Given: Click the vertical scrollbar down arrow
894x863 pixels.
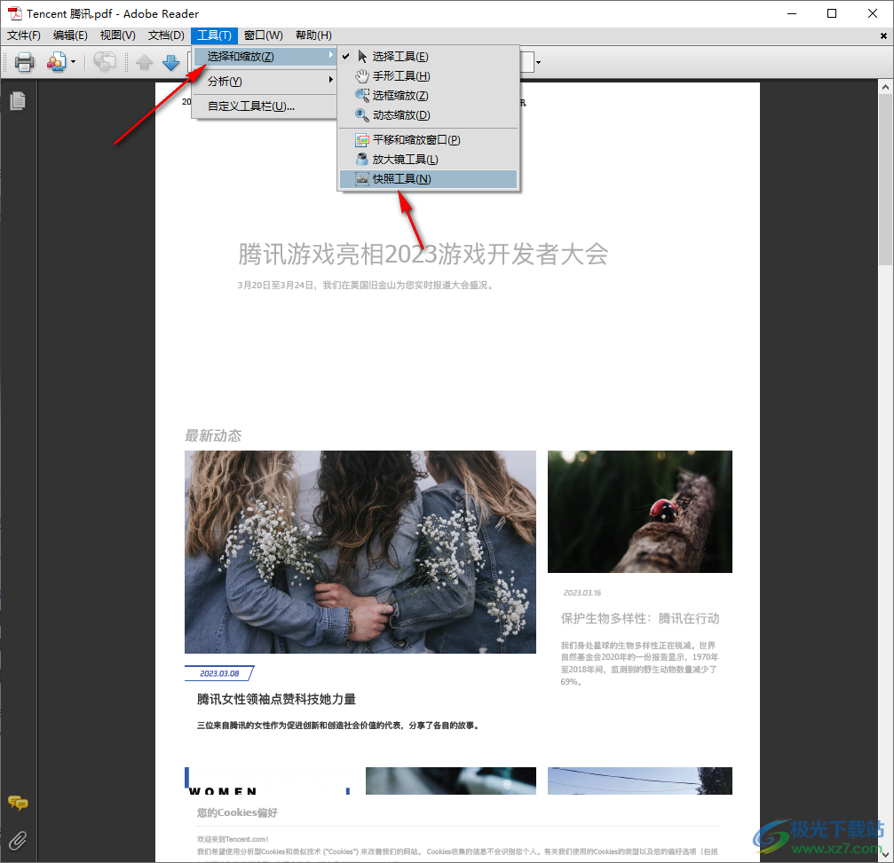Looking at the screenshot, I should click(885, 854).
